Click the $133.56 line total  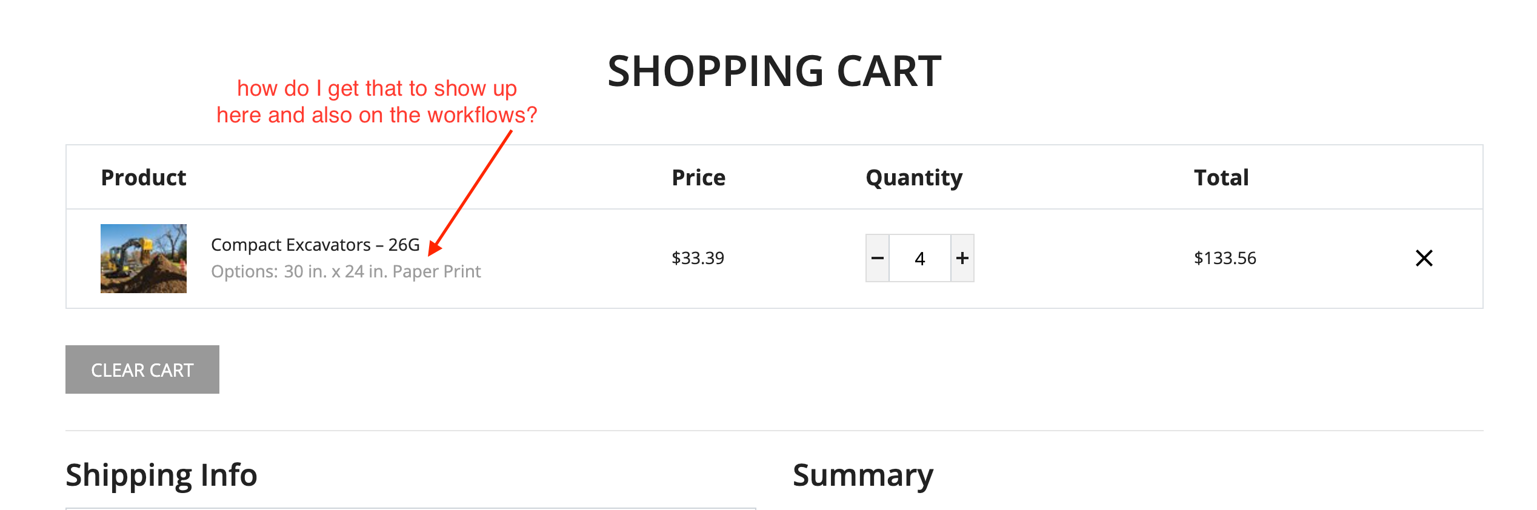point(1225,259)
